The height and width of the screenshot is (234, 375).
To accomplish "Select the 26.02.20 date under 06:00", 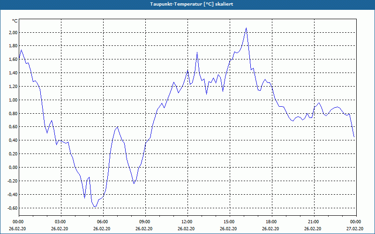I will (x=102, y=228).
